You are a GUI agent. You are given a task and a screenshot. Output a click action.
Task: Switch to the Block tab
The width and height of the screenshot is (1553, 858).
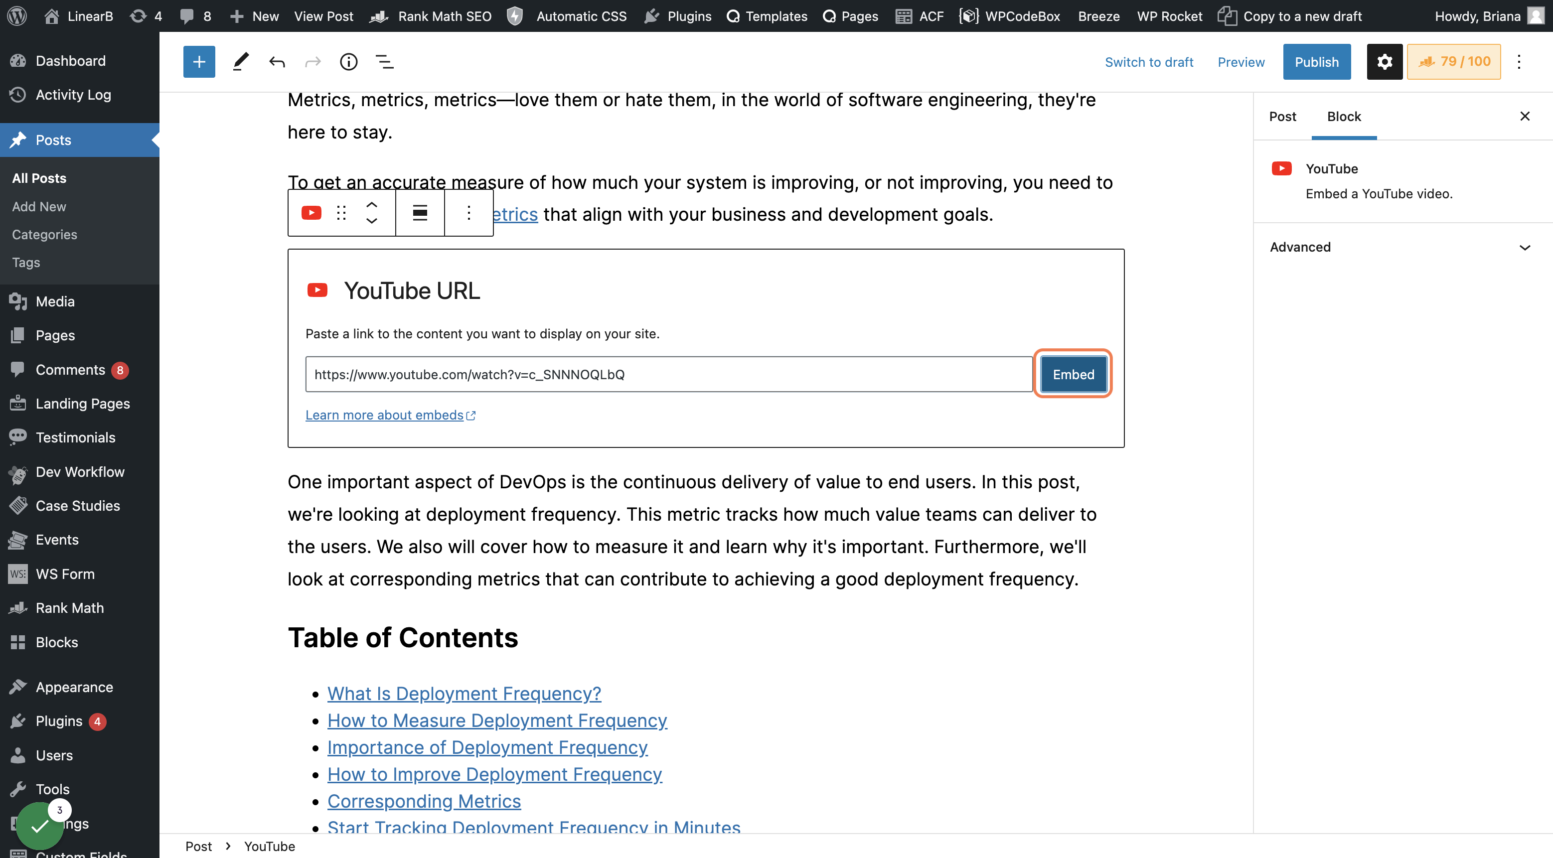[1344, 116]
